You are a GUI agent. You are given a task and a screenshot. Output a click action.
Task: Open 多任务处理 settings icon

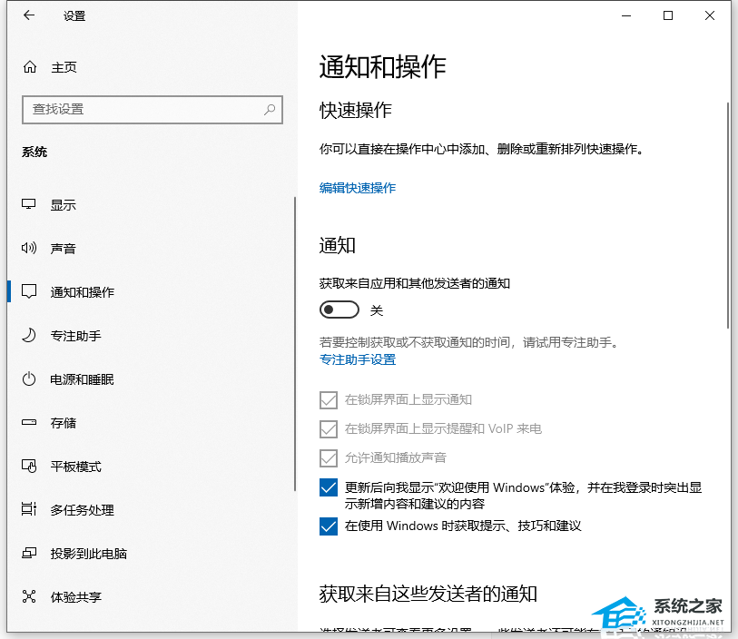(x=29, y=509)
